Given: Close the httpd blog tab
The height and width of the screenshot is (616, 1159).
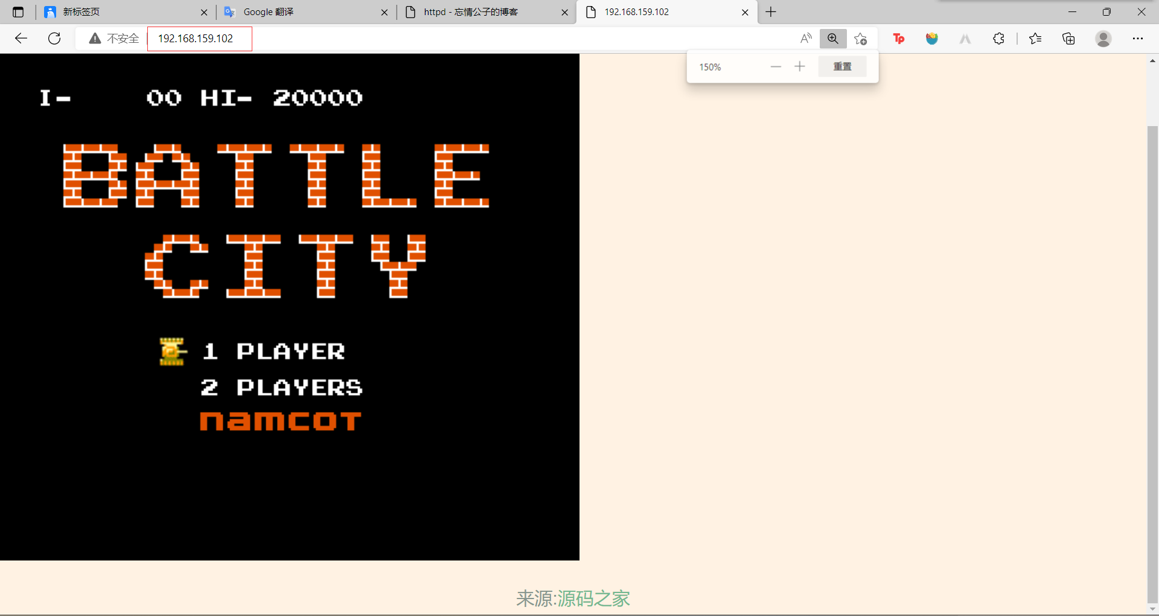Looking at the screenshot, I should 564,12.
